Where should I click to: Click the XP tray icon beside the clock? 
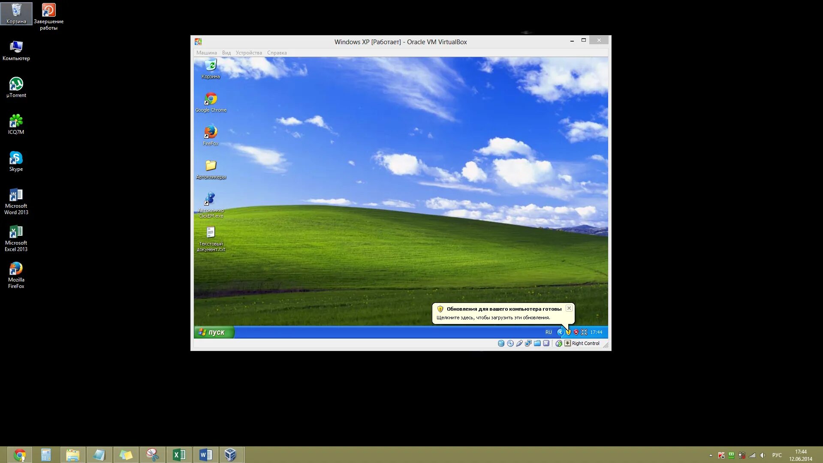pos(584,332)
